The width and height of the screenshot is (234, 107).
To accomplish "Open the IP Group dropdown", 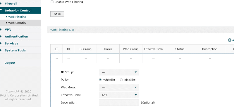I will click(119, 72).
